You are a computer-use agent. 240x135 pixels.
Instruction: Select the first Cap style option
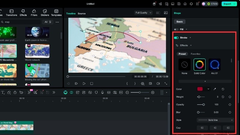click(202, 128)
